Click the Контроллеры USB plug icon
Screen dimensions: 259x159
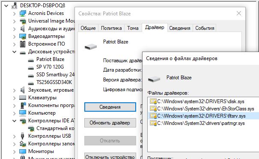click(x=22, y=136)
